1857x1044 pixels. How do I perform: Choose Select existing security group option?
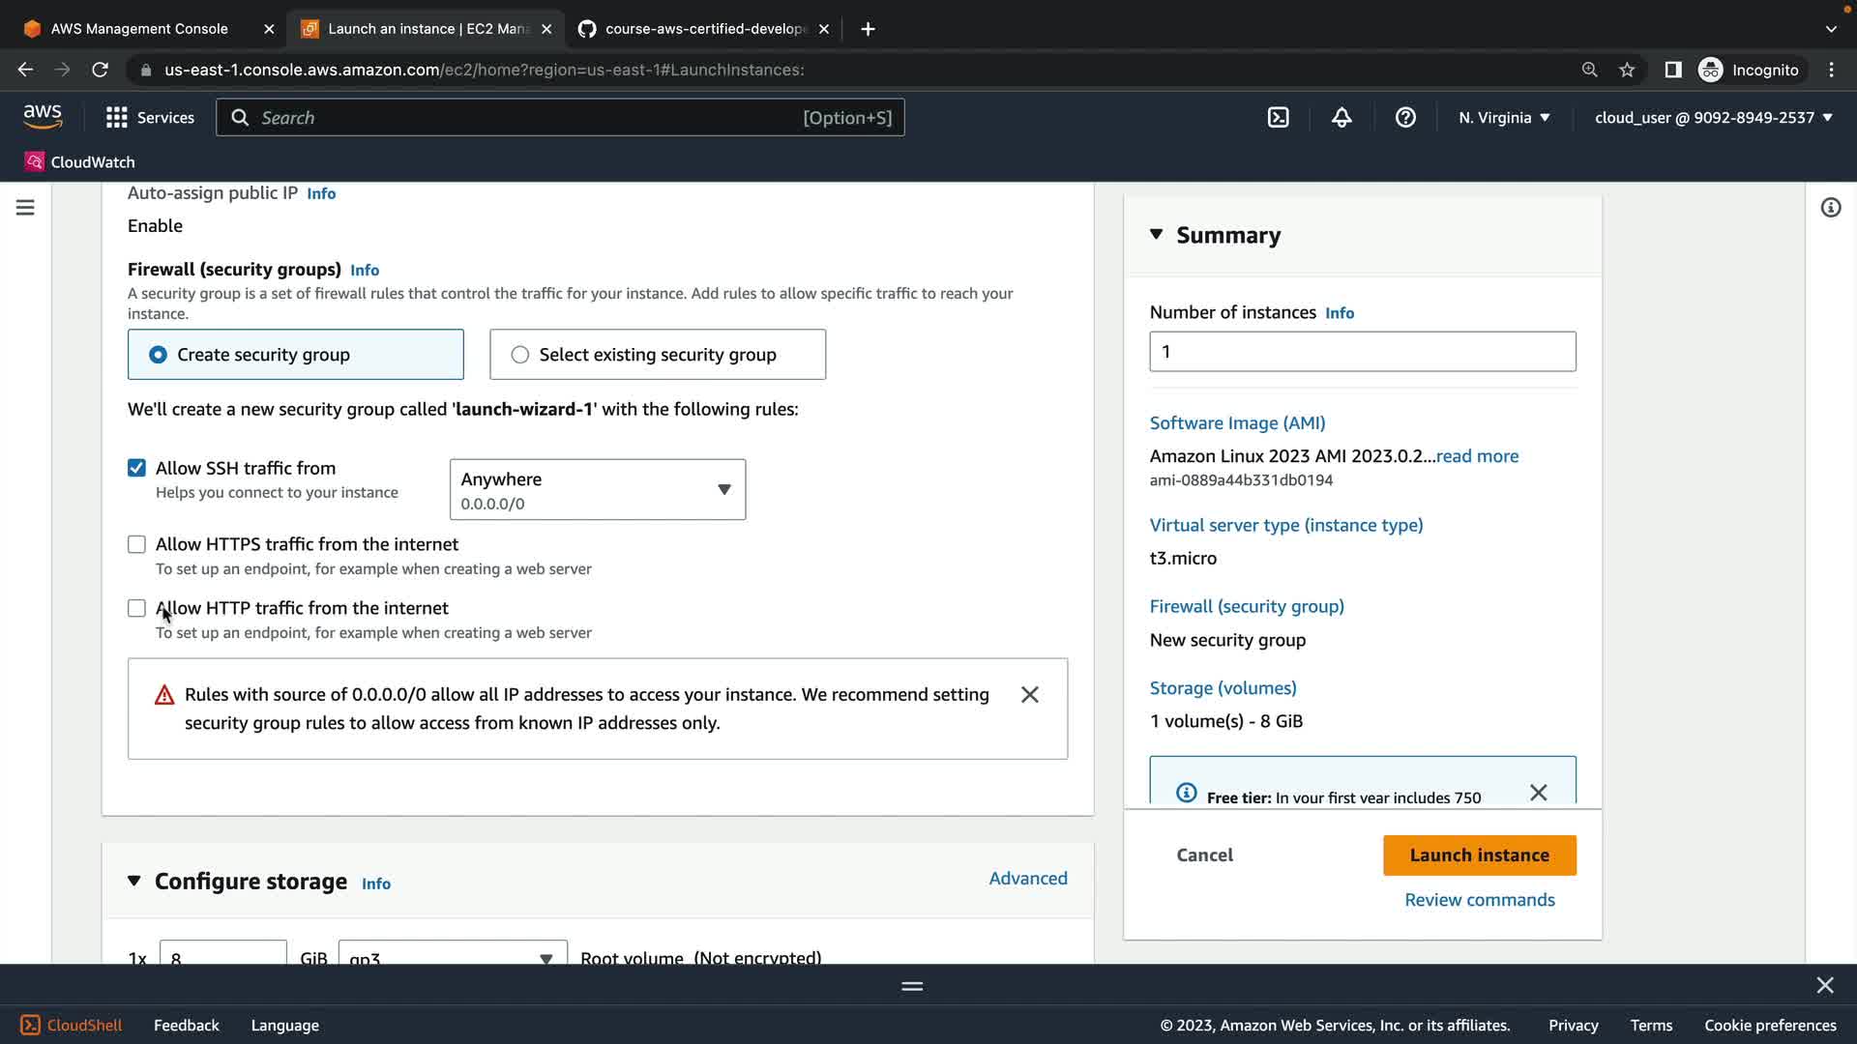click(x=520, y=355)
